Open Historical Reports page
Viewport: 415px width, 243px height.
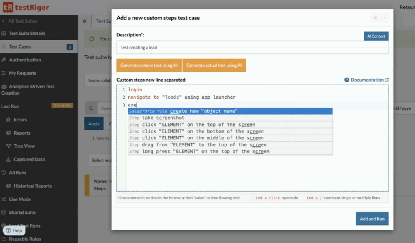pyautogui.click(x=32, y=186)
